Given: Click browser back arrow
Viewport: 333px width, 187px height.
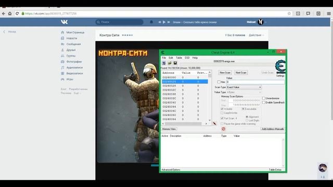Looking at the screenshot, I should tap(4, 14).
